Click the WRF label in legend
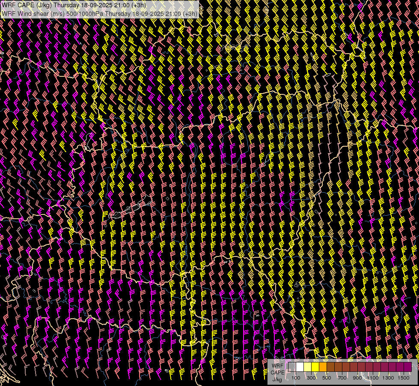The height and width of the screenshot is (386, 419). [x=277, y=366]
